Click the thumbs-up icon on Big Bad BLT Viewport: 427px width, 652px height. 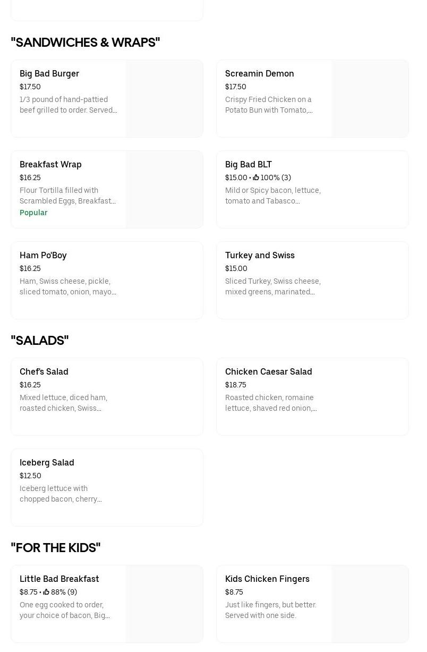tap(255, 177)
